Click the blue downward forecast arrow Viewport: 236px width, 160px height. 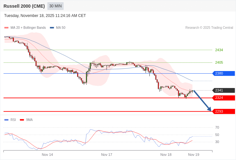pyautogui.click(x=202, y=101)
